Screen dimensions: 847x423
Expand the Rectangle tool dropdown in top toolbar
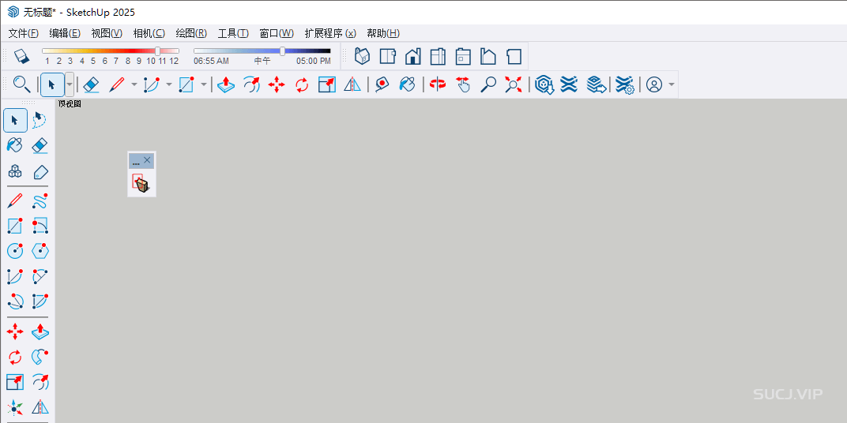(x=203, y=84)
